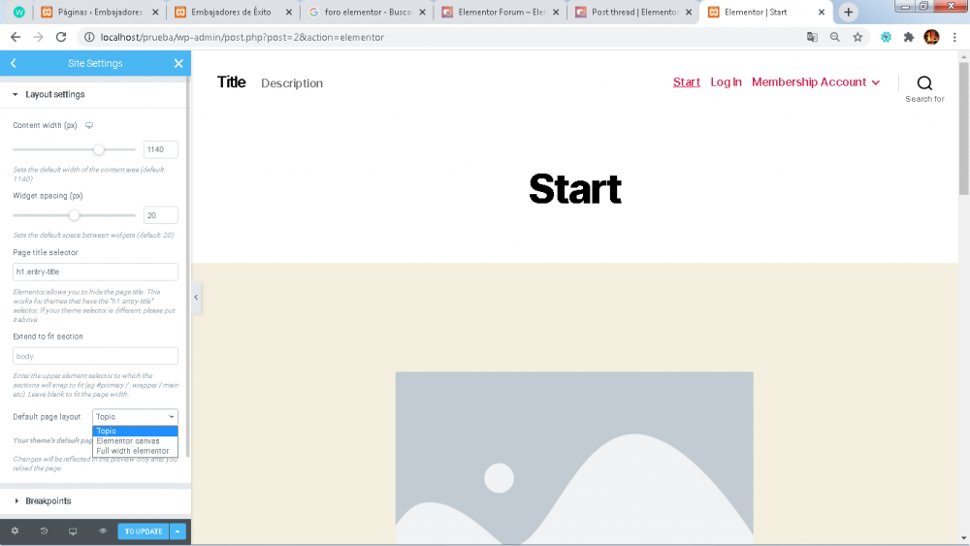Viewport: 970px width, 546px height.
Task: Click the placeholder image in the preview
Action: pos(574,458)
